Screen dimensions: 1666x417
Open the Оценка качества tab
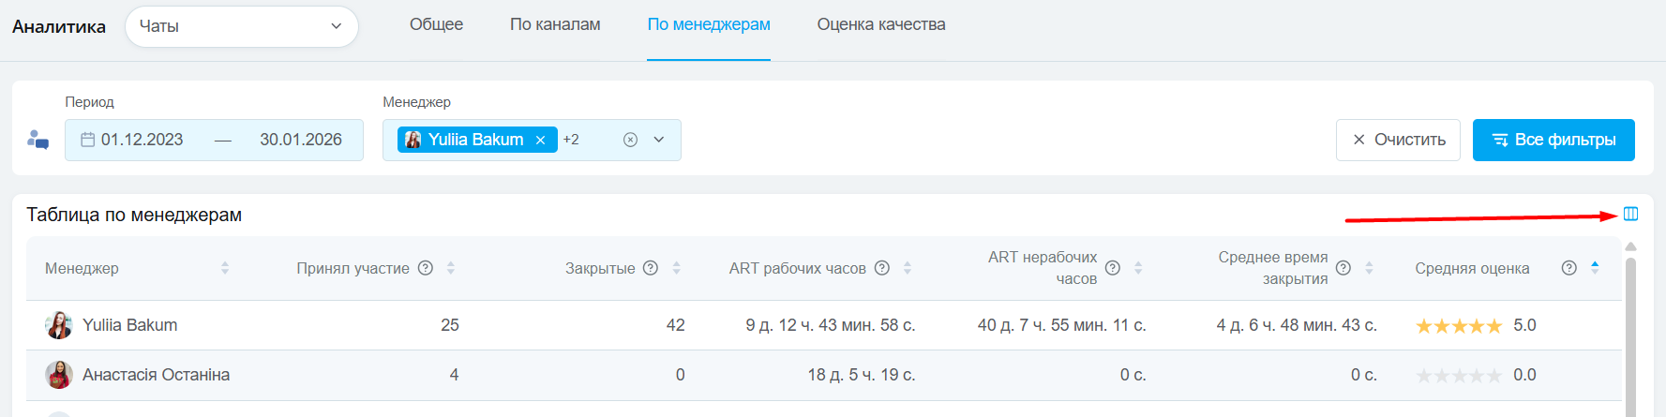click(880, 24)
